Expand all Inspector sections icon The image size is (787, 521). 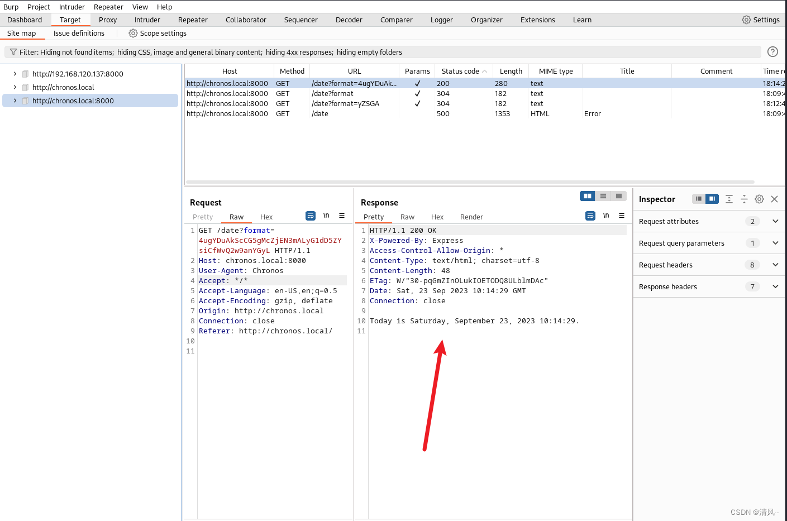point(729,199)
